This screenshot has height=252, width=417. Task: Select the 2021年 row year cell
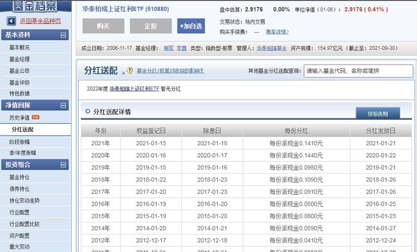tap(101, 143)
